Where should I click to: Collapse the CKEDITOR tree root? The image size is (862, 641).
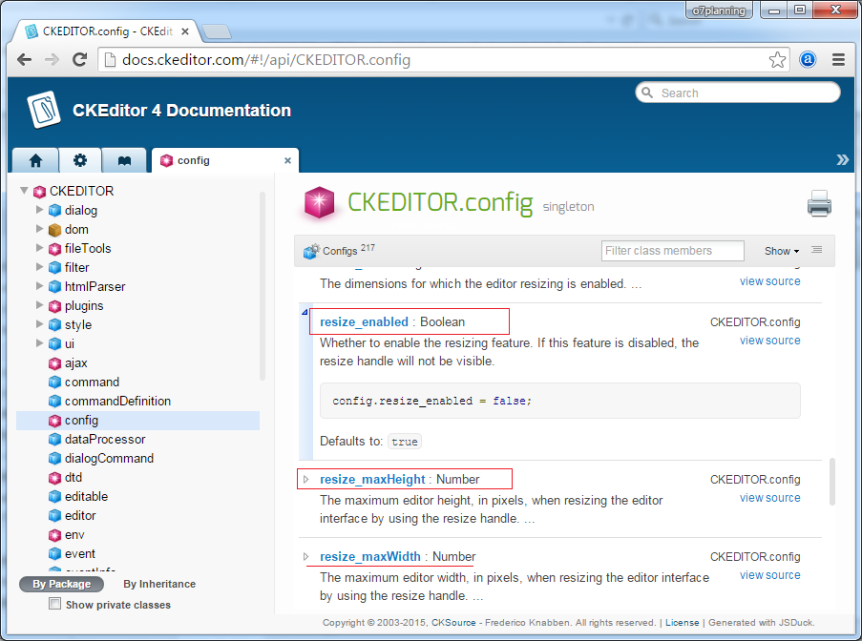pyautogui.click(x=24, y=191)
